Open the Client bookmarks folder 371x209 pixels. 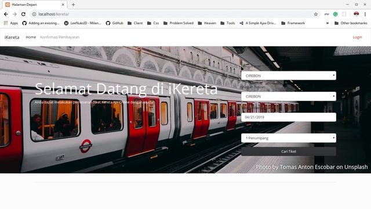[135, 23]
